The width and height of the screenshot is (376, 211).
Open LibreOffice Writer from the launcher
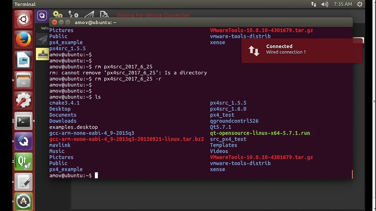click(x=23, y=60)
